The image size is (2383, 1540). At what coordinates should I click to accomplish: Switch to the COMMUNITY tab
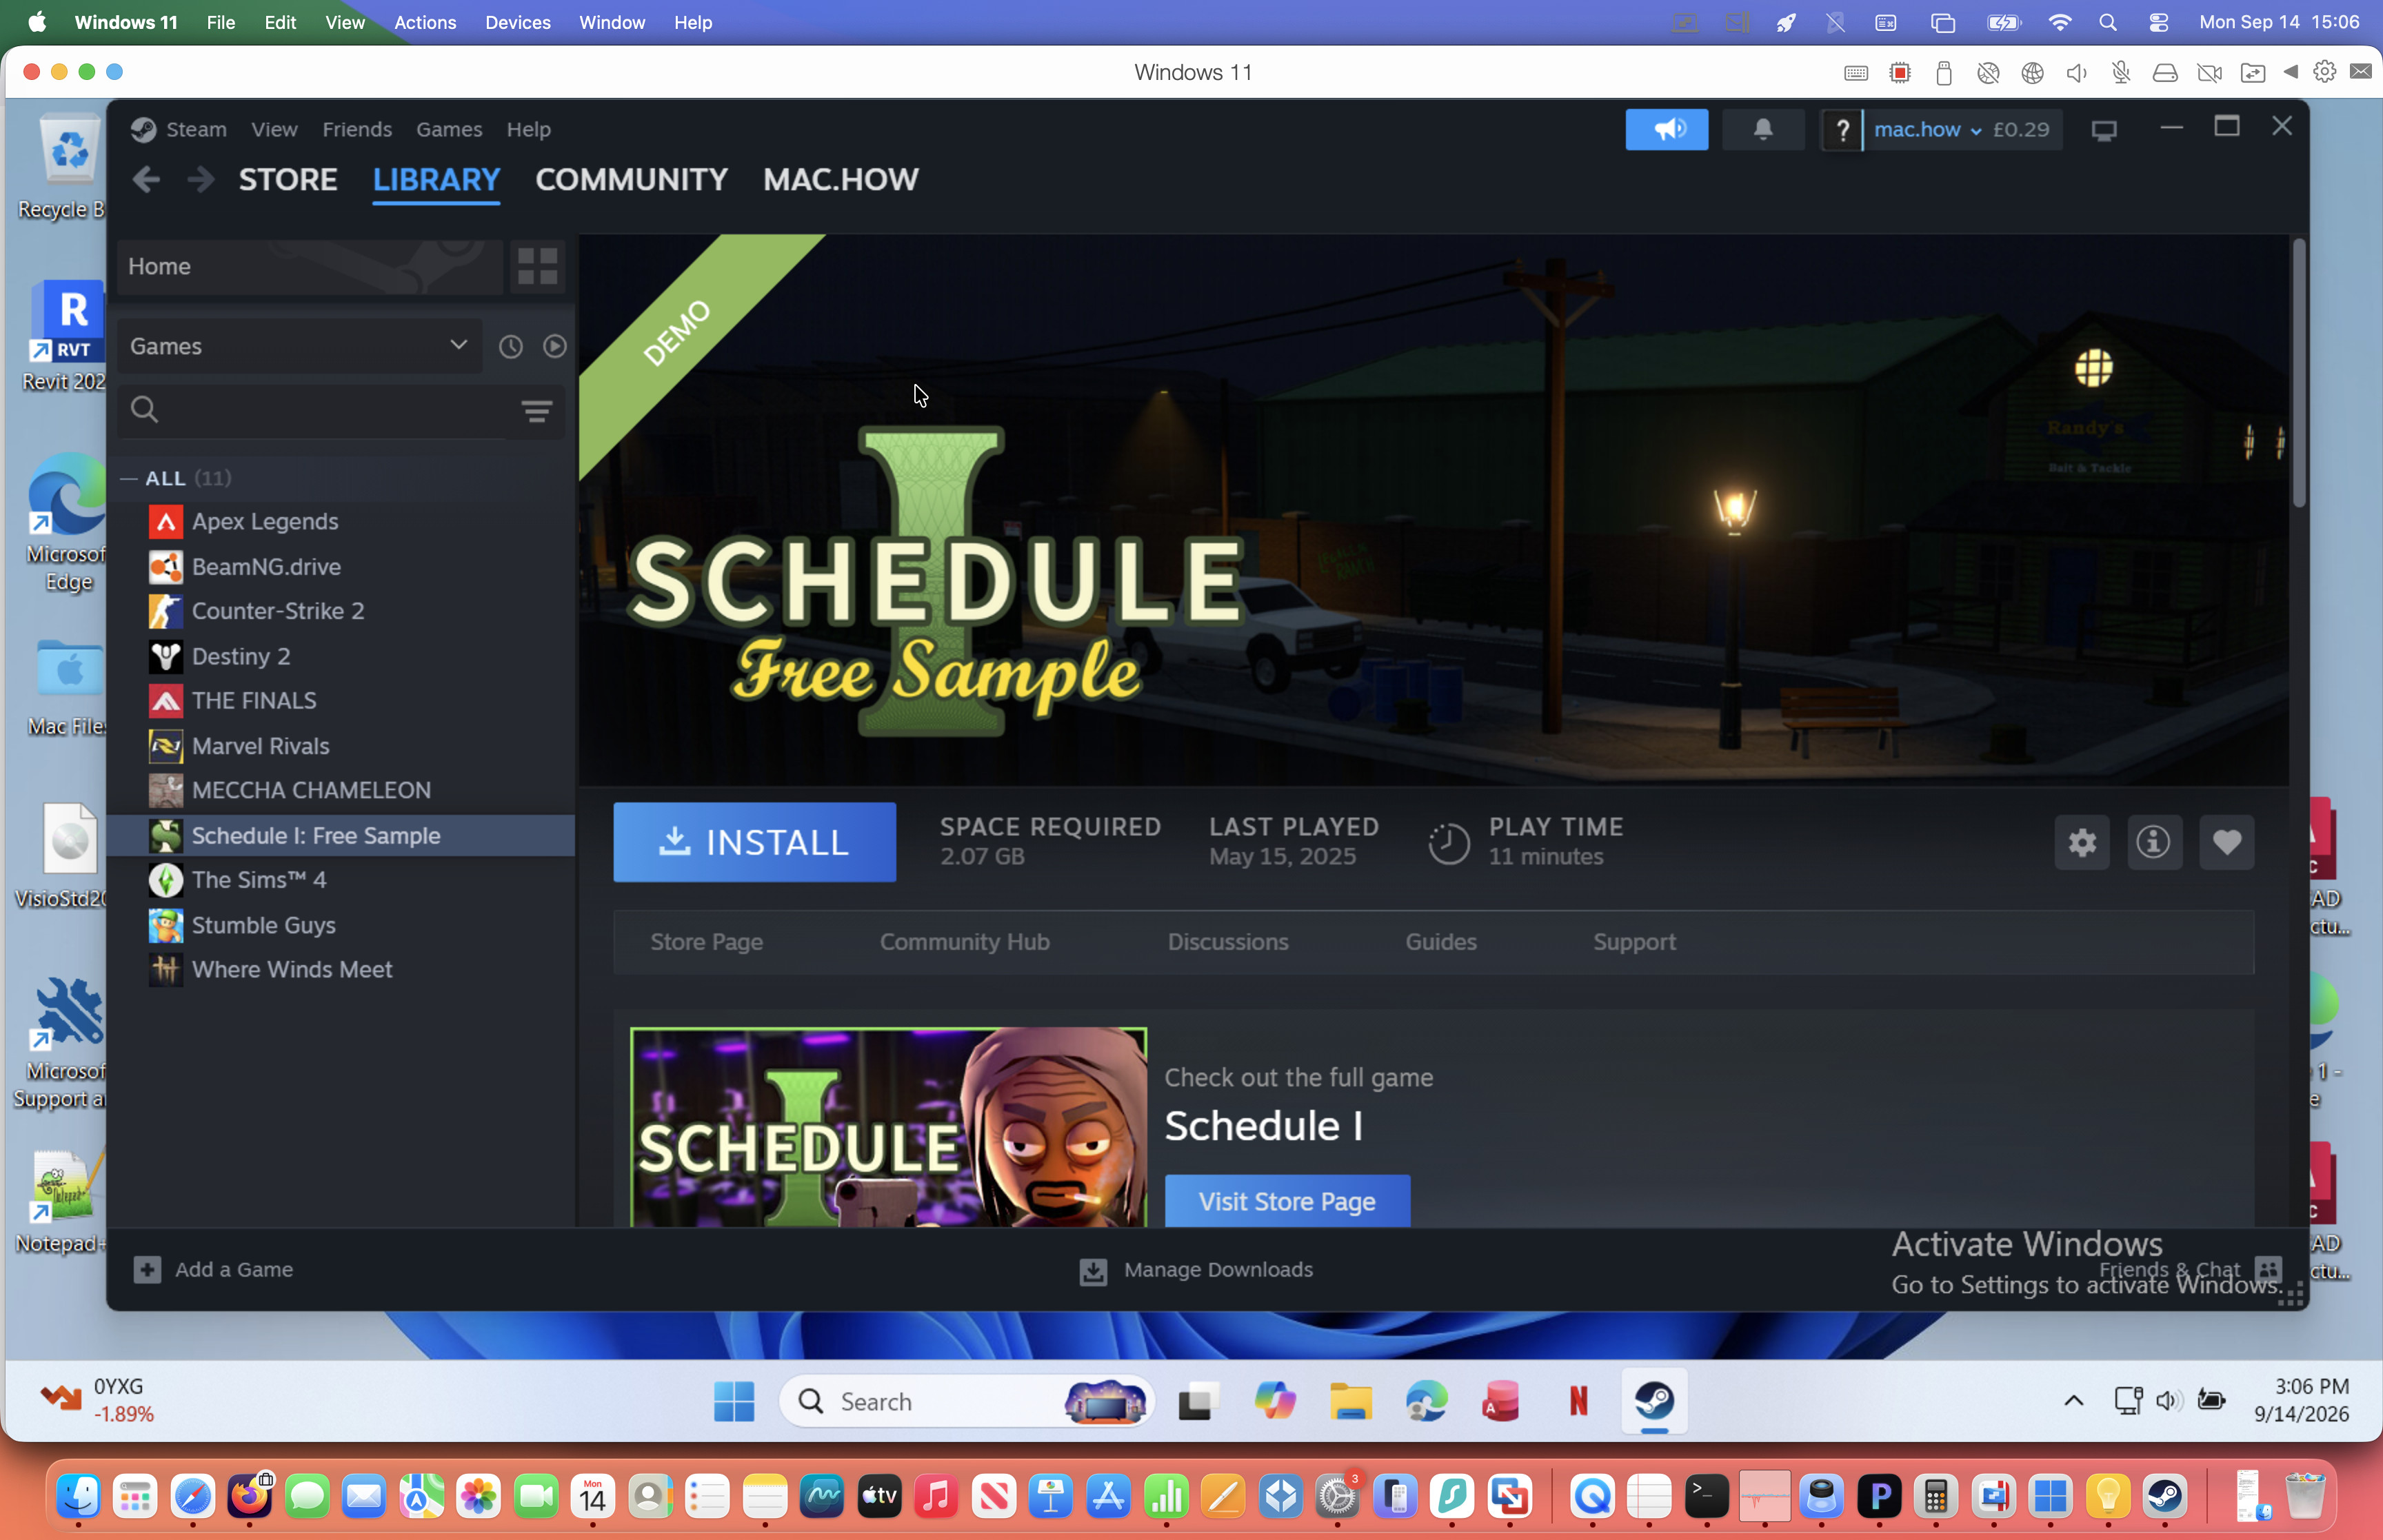(x=631, y=179)
